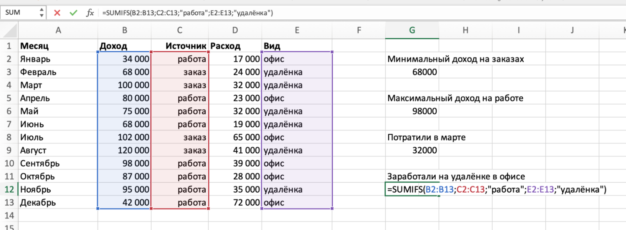Open the Insert Function fx dialog

point(90,13)
